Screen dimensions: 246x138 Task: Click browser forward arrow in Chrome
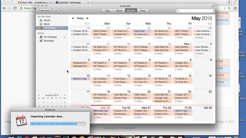tap(10, 8)
